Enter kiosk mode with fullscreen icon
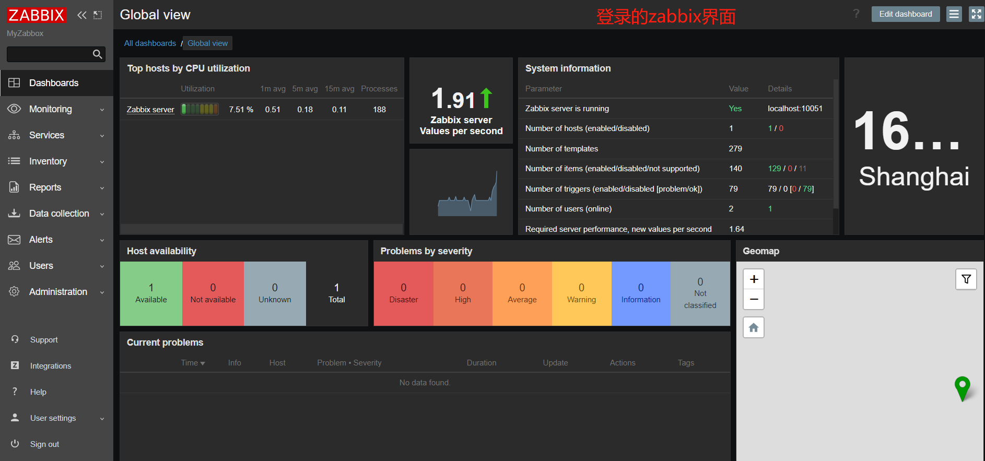 976,14
